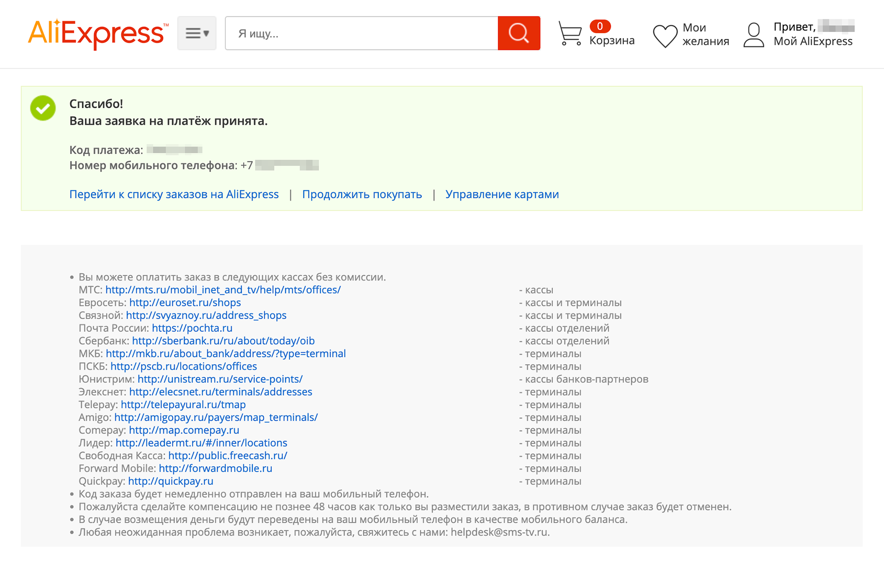Click the 48 часов payment deadline note
The width and height of the screenshot is (884, 571).
pyautogui.click(x=405, y=507)
